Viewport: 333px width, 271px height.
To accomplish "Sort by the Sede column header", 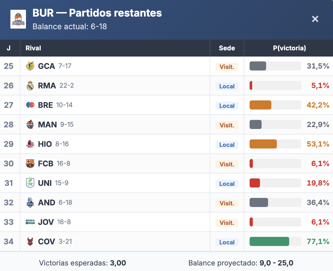I will [227, 48].
